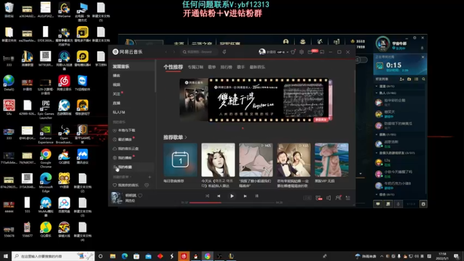Open the now-playing album cover
464x261 pixels.
(x=117, y=198)
